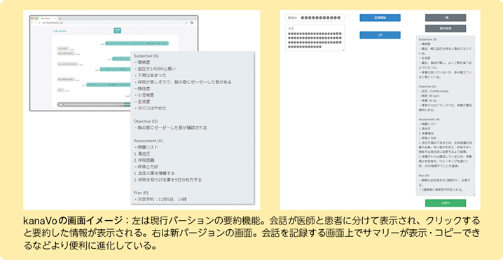Viewport: 503px width, 260px height.
Task: Click the blue UP button
Action: pyautogui.click(x=380, y=35)
